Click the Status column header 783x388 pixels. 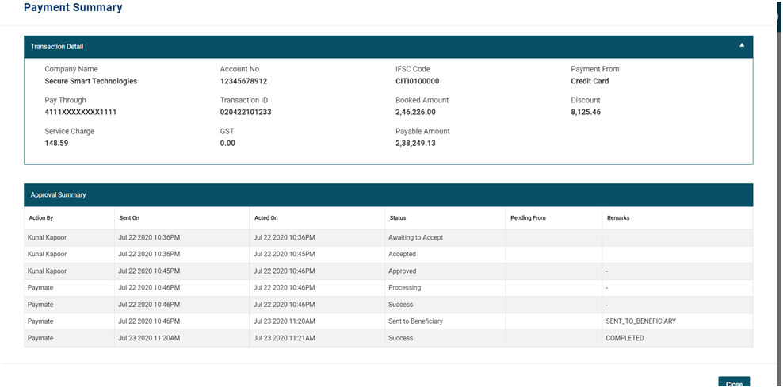398,218
